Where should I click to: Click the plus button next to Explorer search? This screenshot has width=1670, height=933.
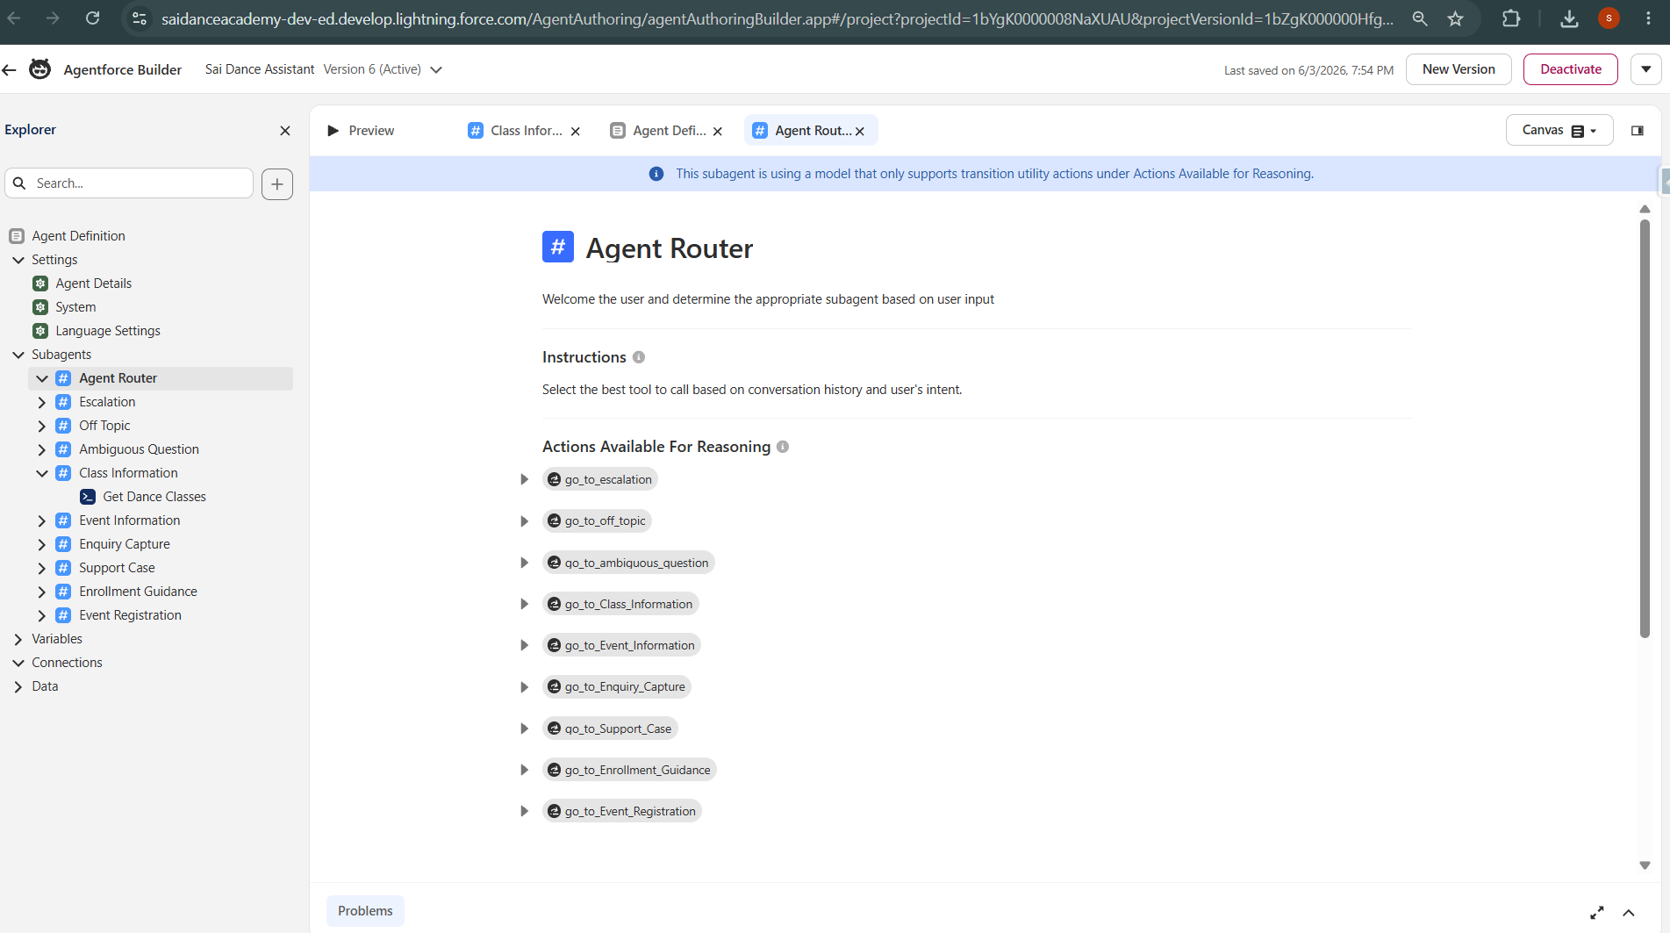click(x=277, y=183)
